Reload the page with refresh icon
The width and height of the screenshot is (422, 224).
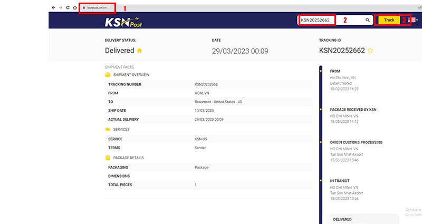pyautogui.click(x=68, y=7)
